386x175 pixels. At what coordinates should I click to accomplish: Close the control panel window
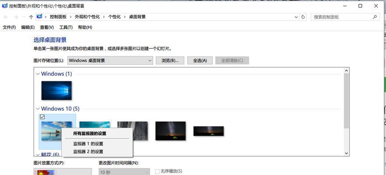pyautogui.click(x=376, y=6)
